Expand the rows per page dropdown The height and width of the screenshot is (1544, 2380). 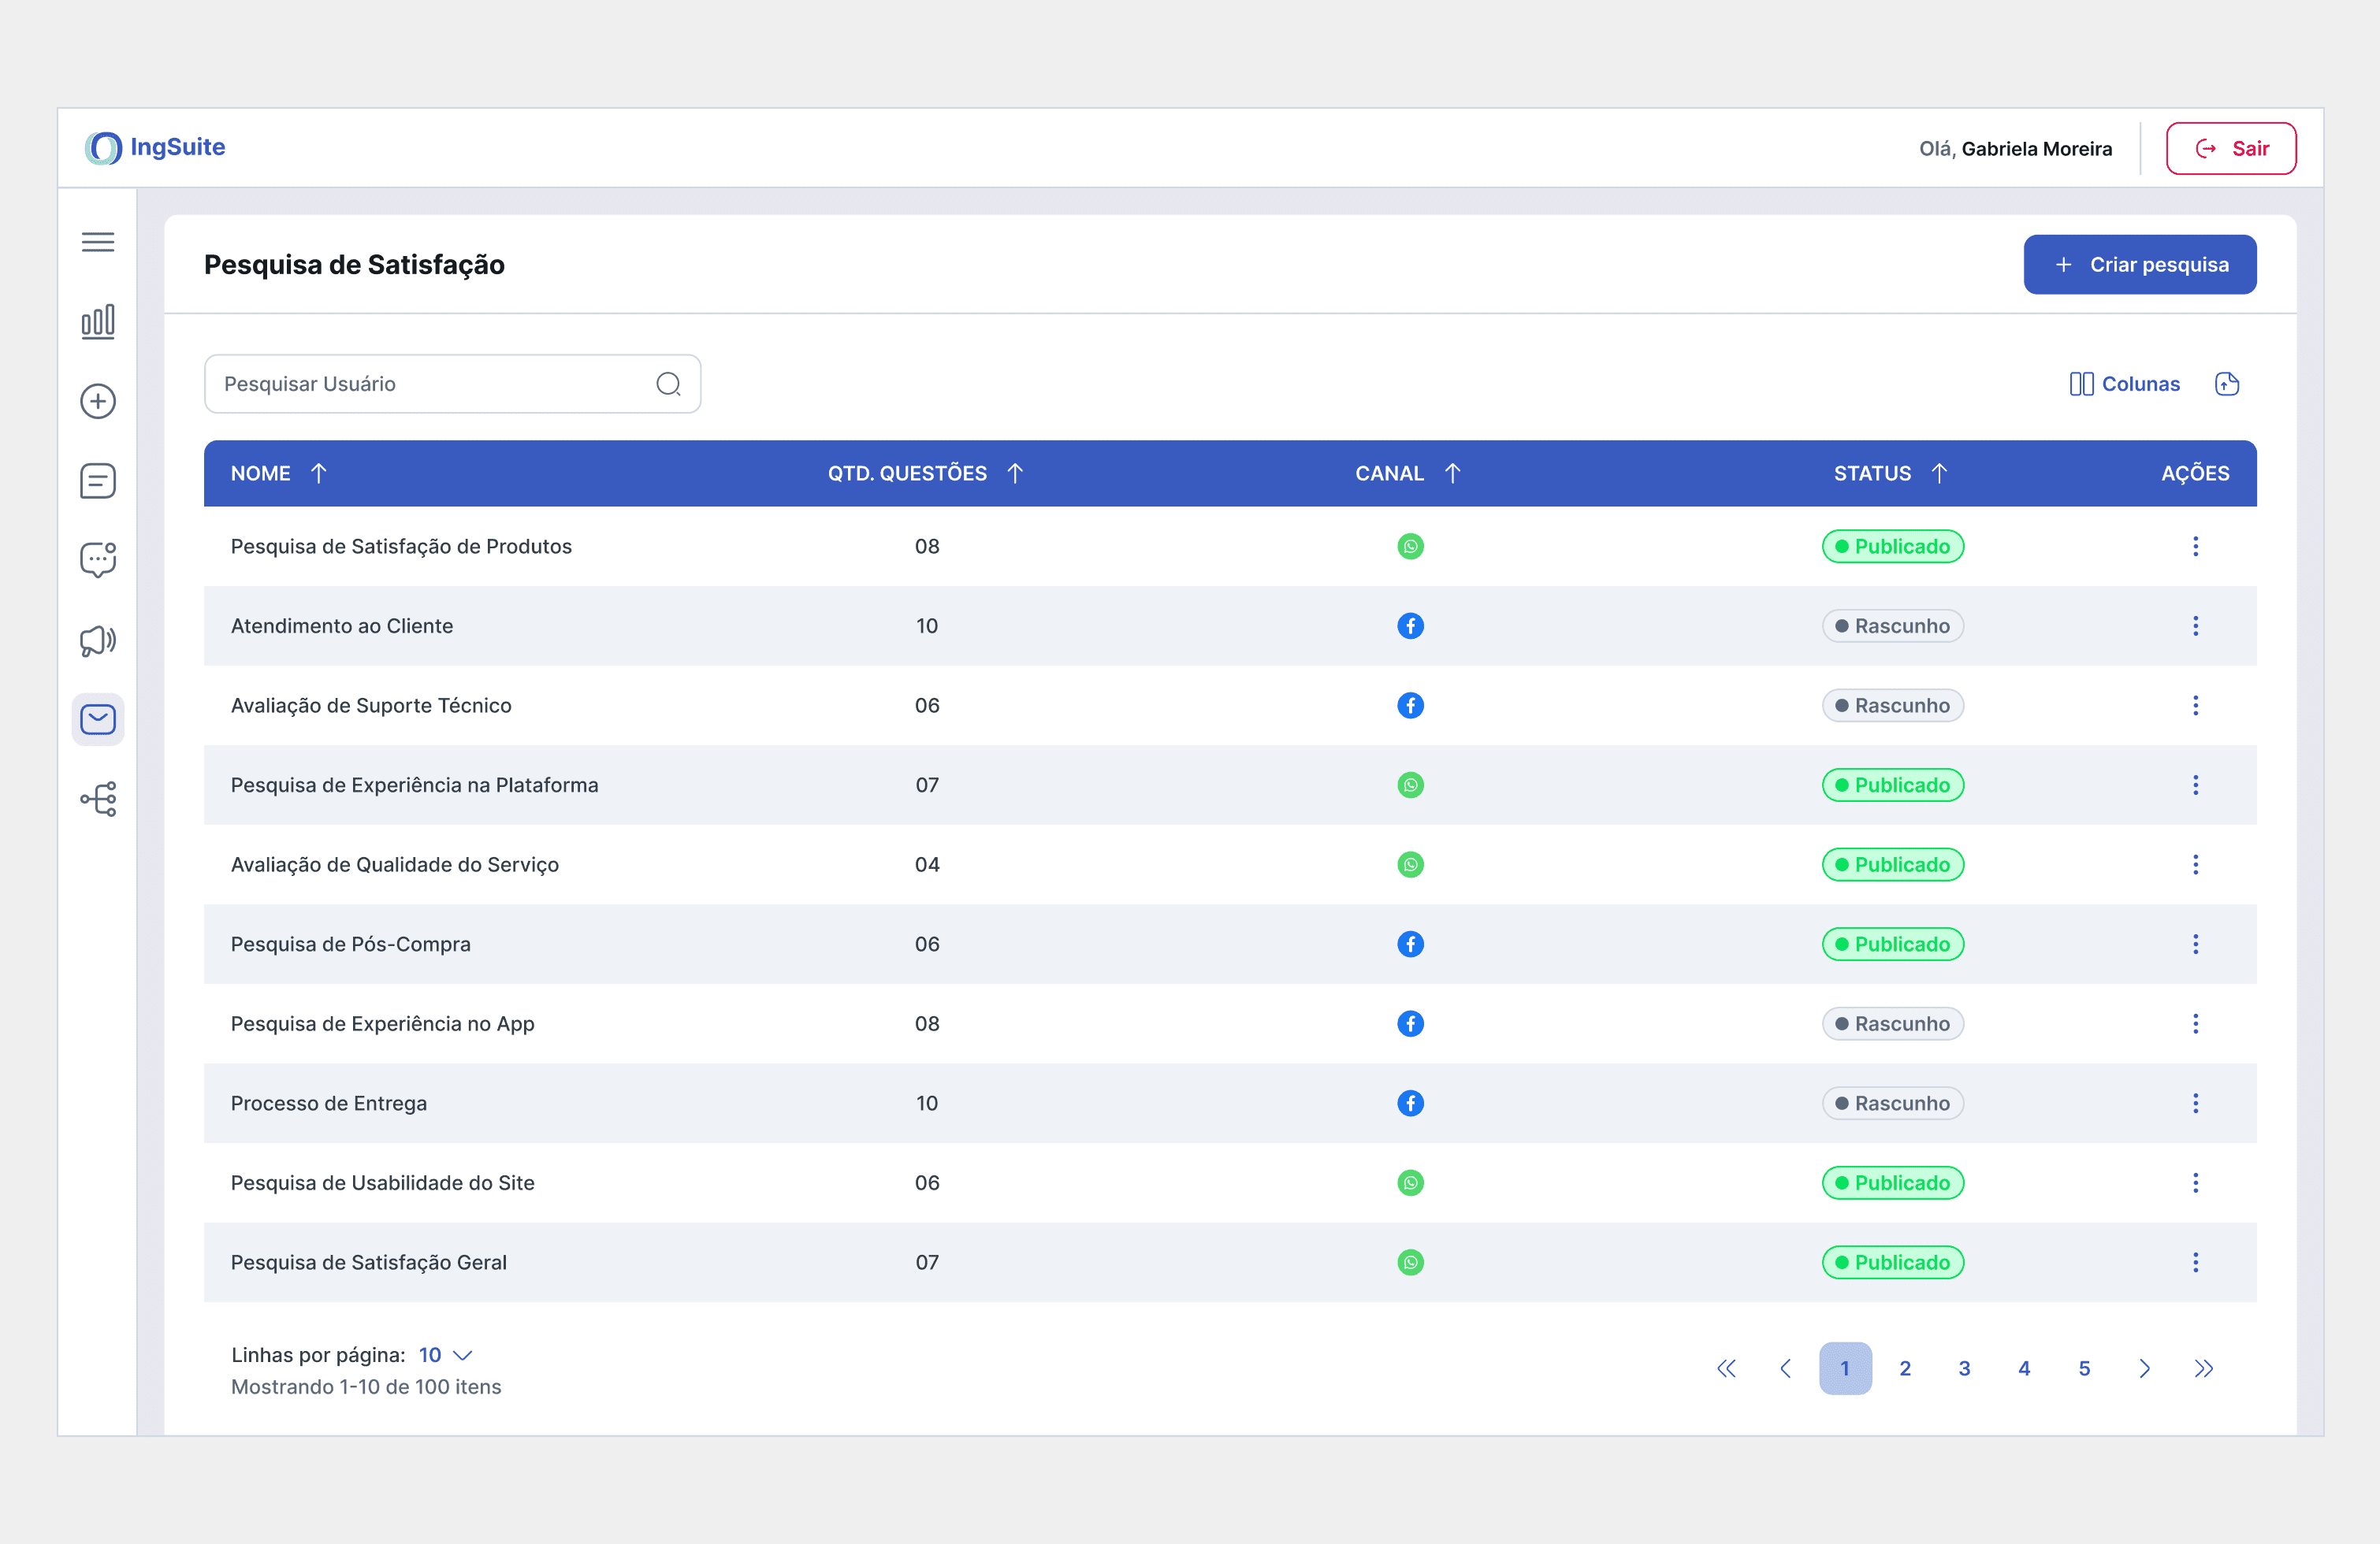coord(446,1355)
